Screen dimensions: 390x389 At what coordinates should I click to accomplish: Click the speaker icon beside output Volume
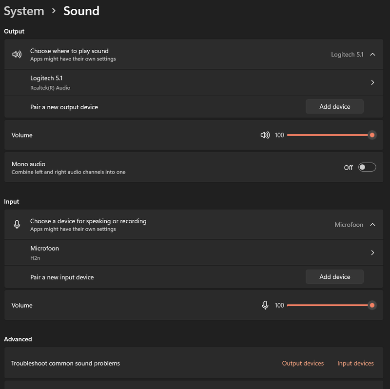[265, 135]
